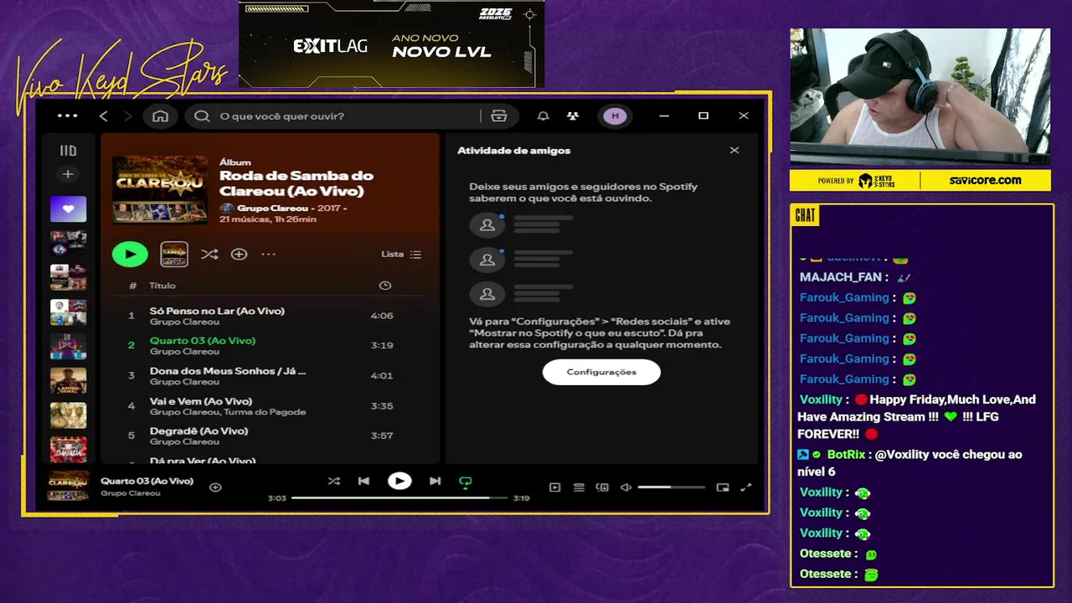Image resolution: width=1072 pixels, height=603 pixels.
Task: Open 'Grupo Clareou' artist in player bar
Action: [x=131, y=493]
